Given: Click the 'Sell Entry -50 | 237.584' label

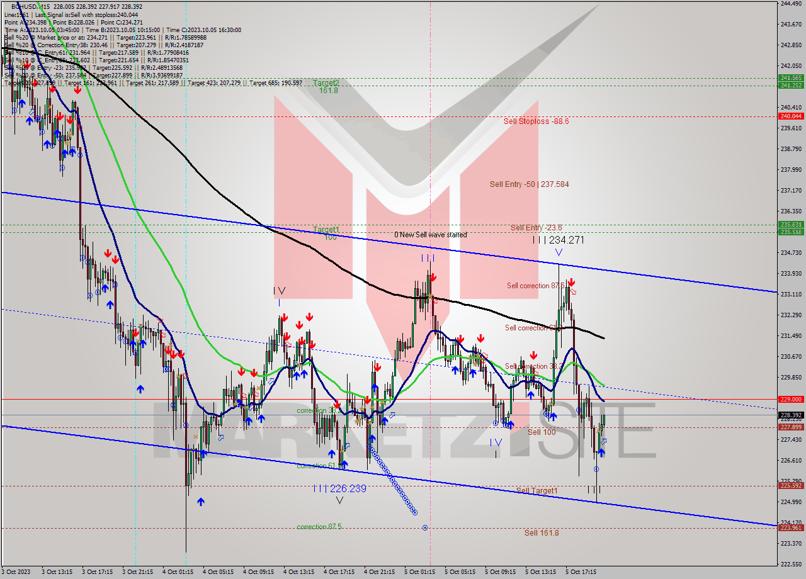Looking at the screenshot, I should 529,184.
